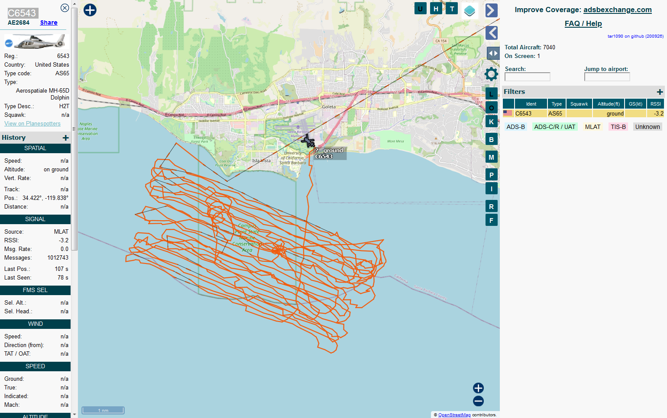Select the C6543 row in aircraft table
The height and width of the screenshot is (418, 667).
click(583, 113)
